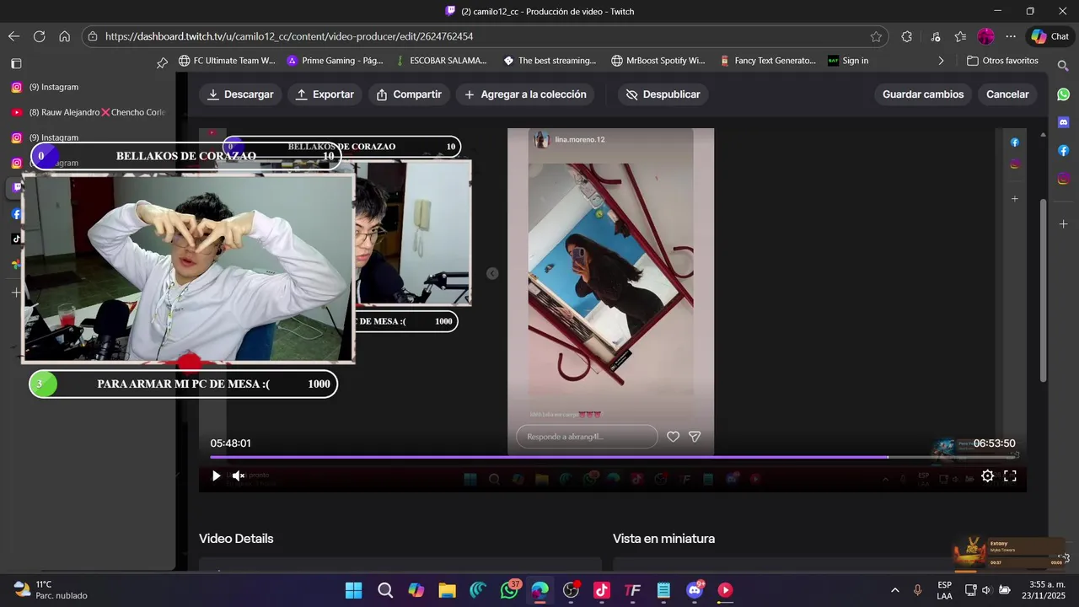Go back with the browser back arrow
Viewport: 1079px width, 607px height.
[13, 36]
